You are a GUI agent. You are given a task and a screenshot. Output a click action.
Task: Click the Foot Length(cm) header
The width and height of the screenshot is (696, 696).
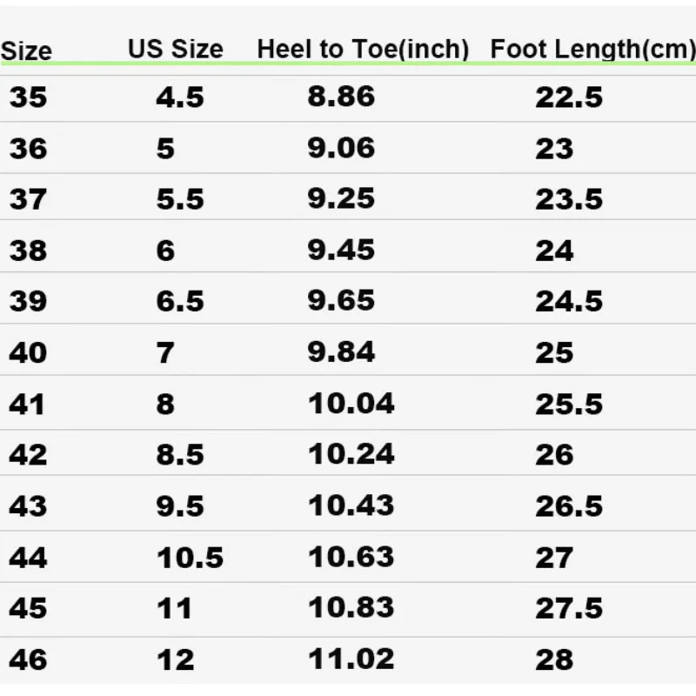tap(592, 50)
